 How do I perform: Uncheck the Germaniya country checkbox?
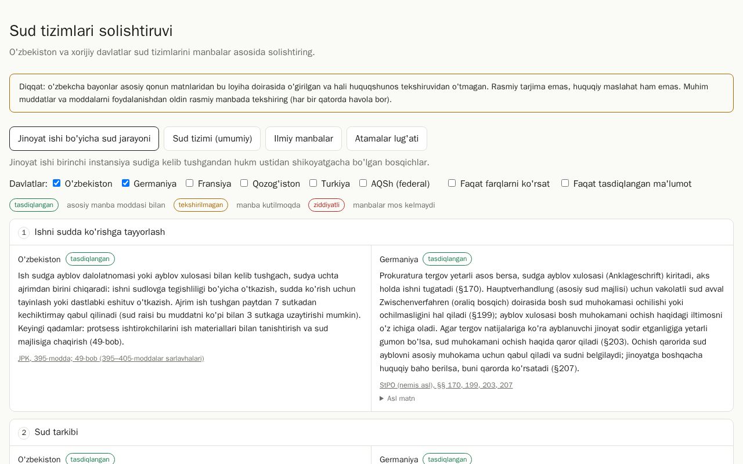coord(125,183)
